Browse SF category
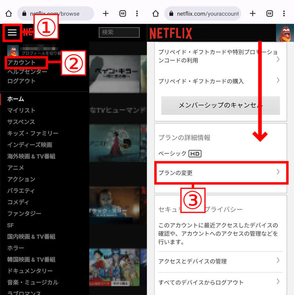Viewport: 294px width, 295px height. (x=11, y=225)
